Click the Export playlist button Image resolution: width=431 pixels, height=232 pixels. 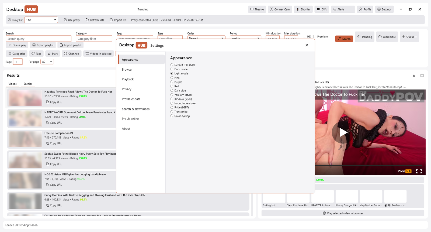coord(43,45)
